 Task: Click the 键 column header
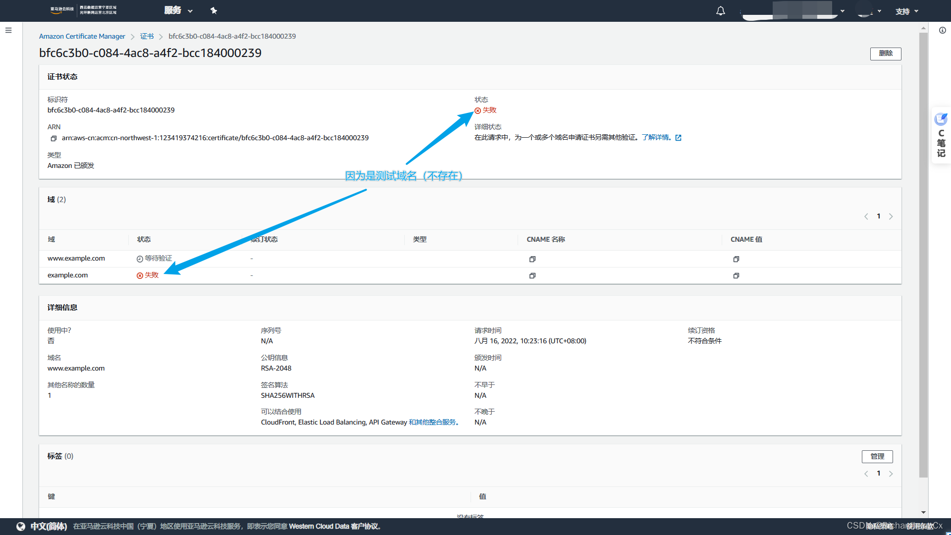click(x=51, y=496)
